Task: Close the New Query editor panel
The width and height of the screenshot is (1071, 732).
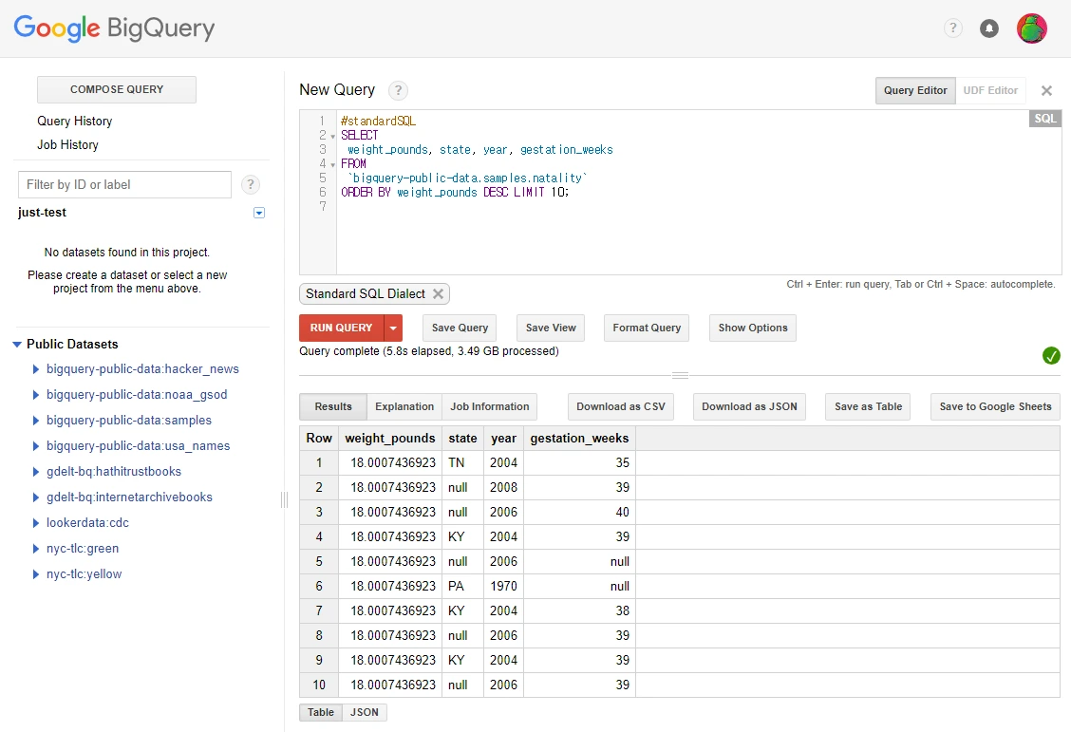Action: click(1046, 90)
